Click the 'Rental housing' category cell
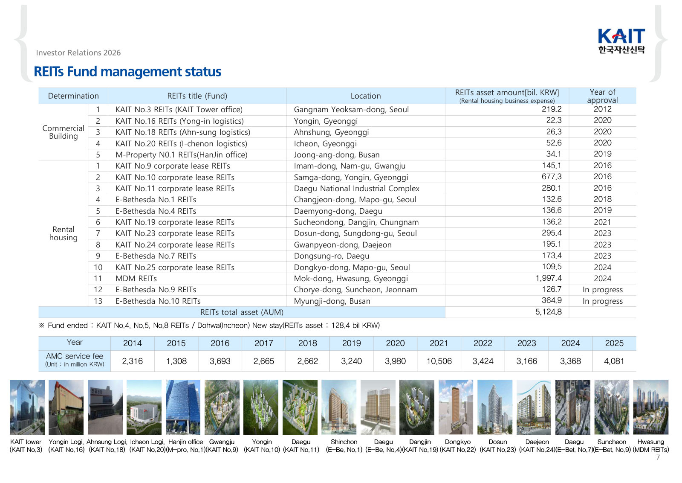Viewport: 682px width, 483px height. tap(64, 233)
